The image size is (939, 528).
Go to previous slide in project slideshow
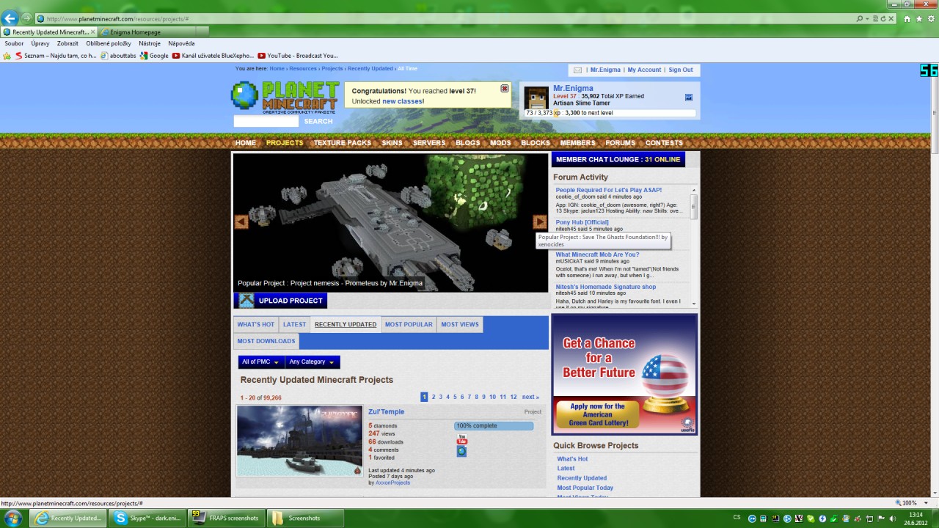click(241, 222)
